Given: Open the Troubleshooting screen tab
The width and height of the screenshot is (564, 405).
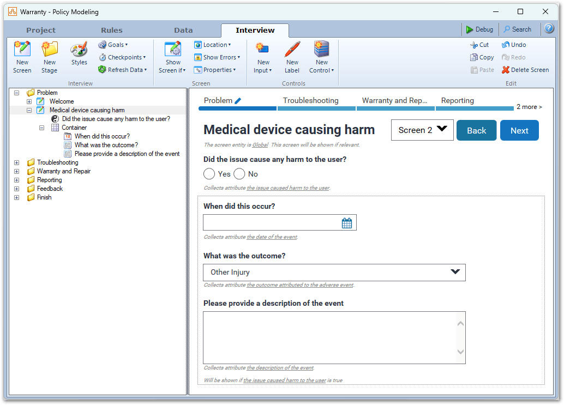Looking at the screenshot, I should coord(311,100).
